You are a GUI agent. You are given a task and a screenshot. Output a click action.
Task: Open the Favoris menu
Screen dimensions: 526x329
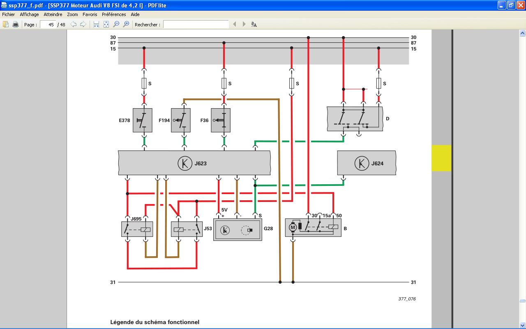tap(90, 14)
